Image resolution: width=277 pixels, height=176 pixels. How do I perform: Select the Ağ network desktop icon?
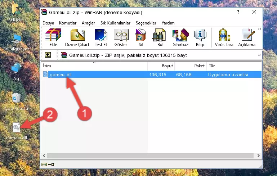point(16,72)
